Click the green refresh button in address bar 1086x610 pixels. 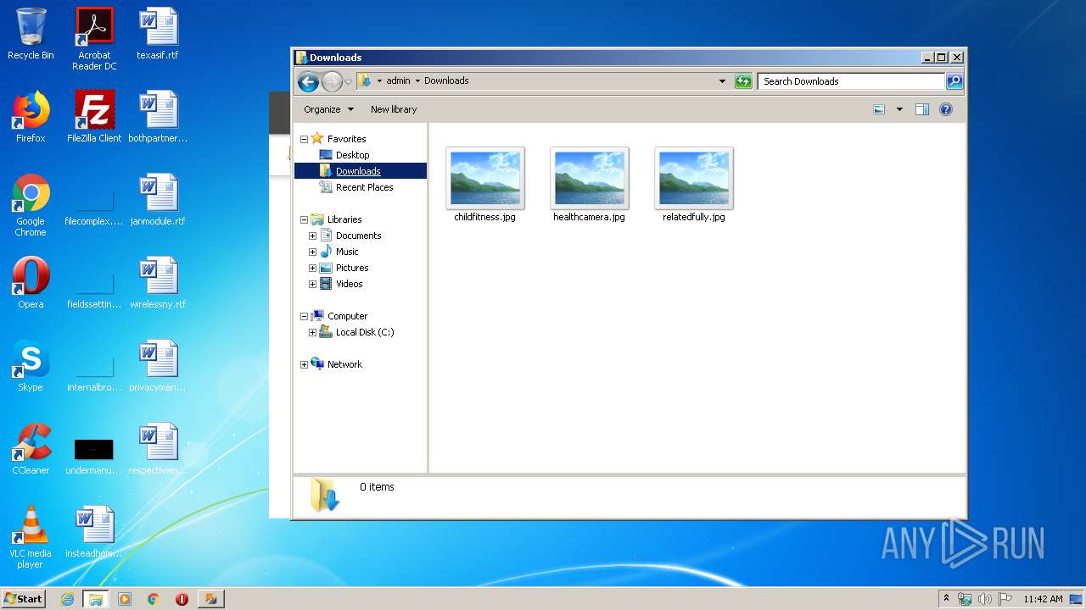[x=743, y=81]
